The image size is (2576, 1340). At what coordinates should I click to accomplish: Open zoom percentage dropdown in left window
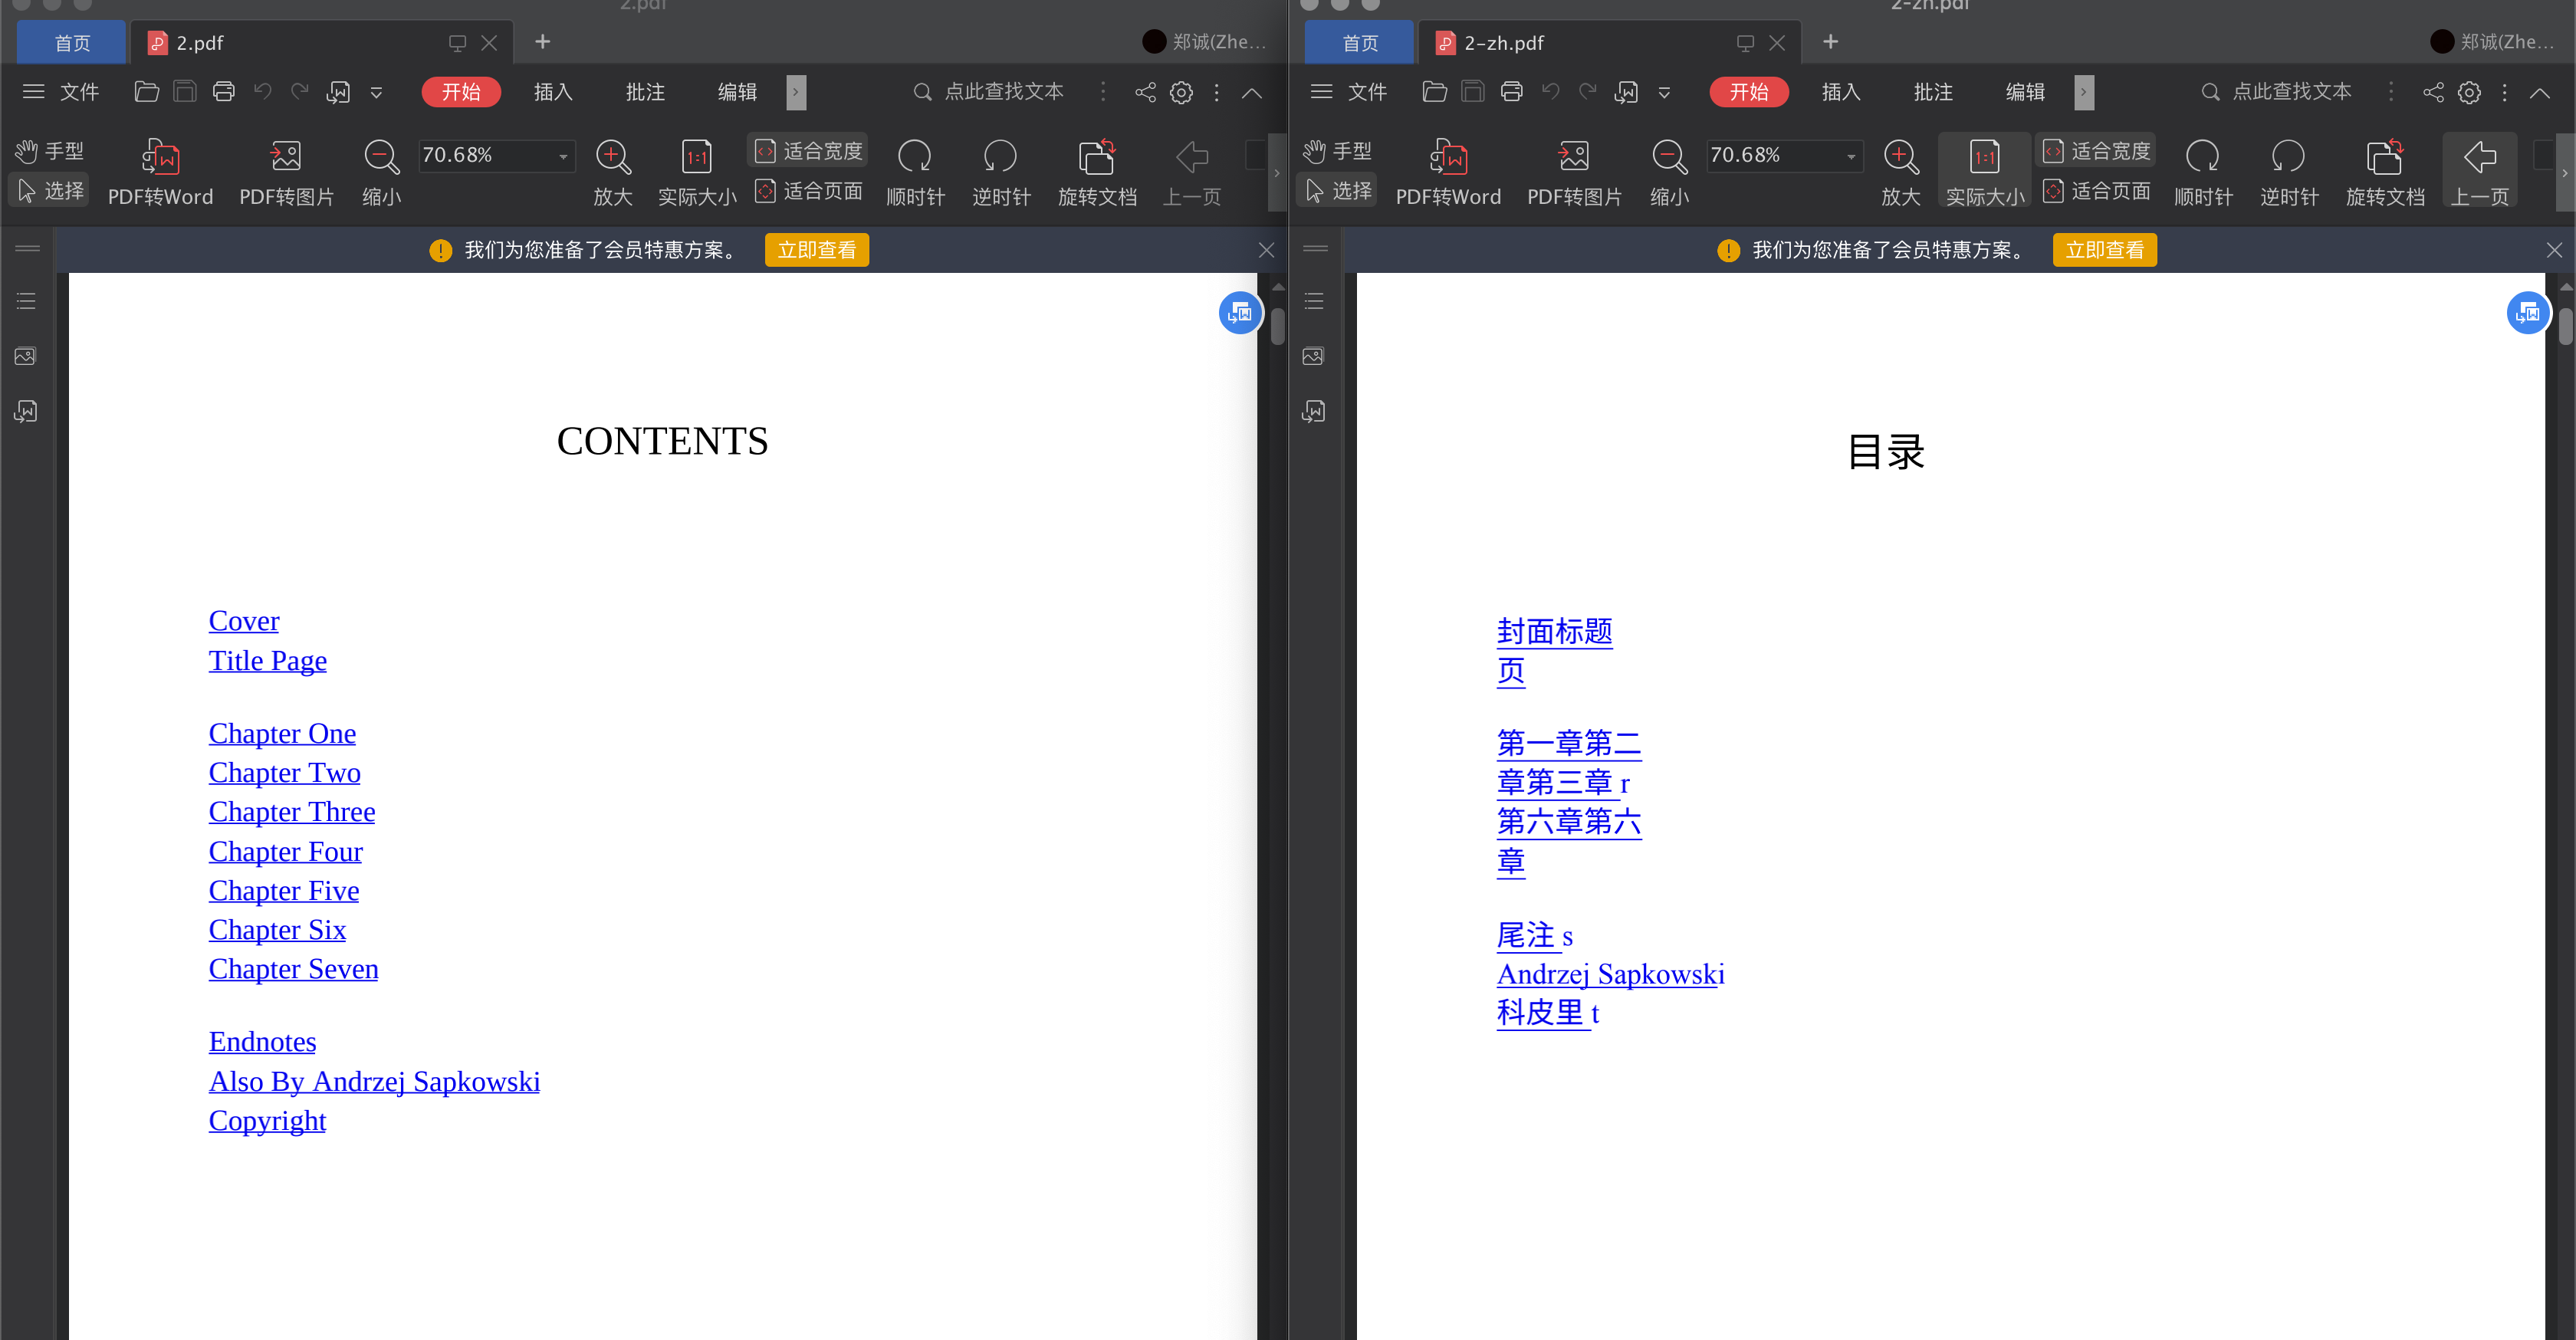[563, 156]
